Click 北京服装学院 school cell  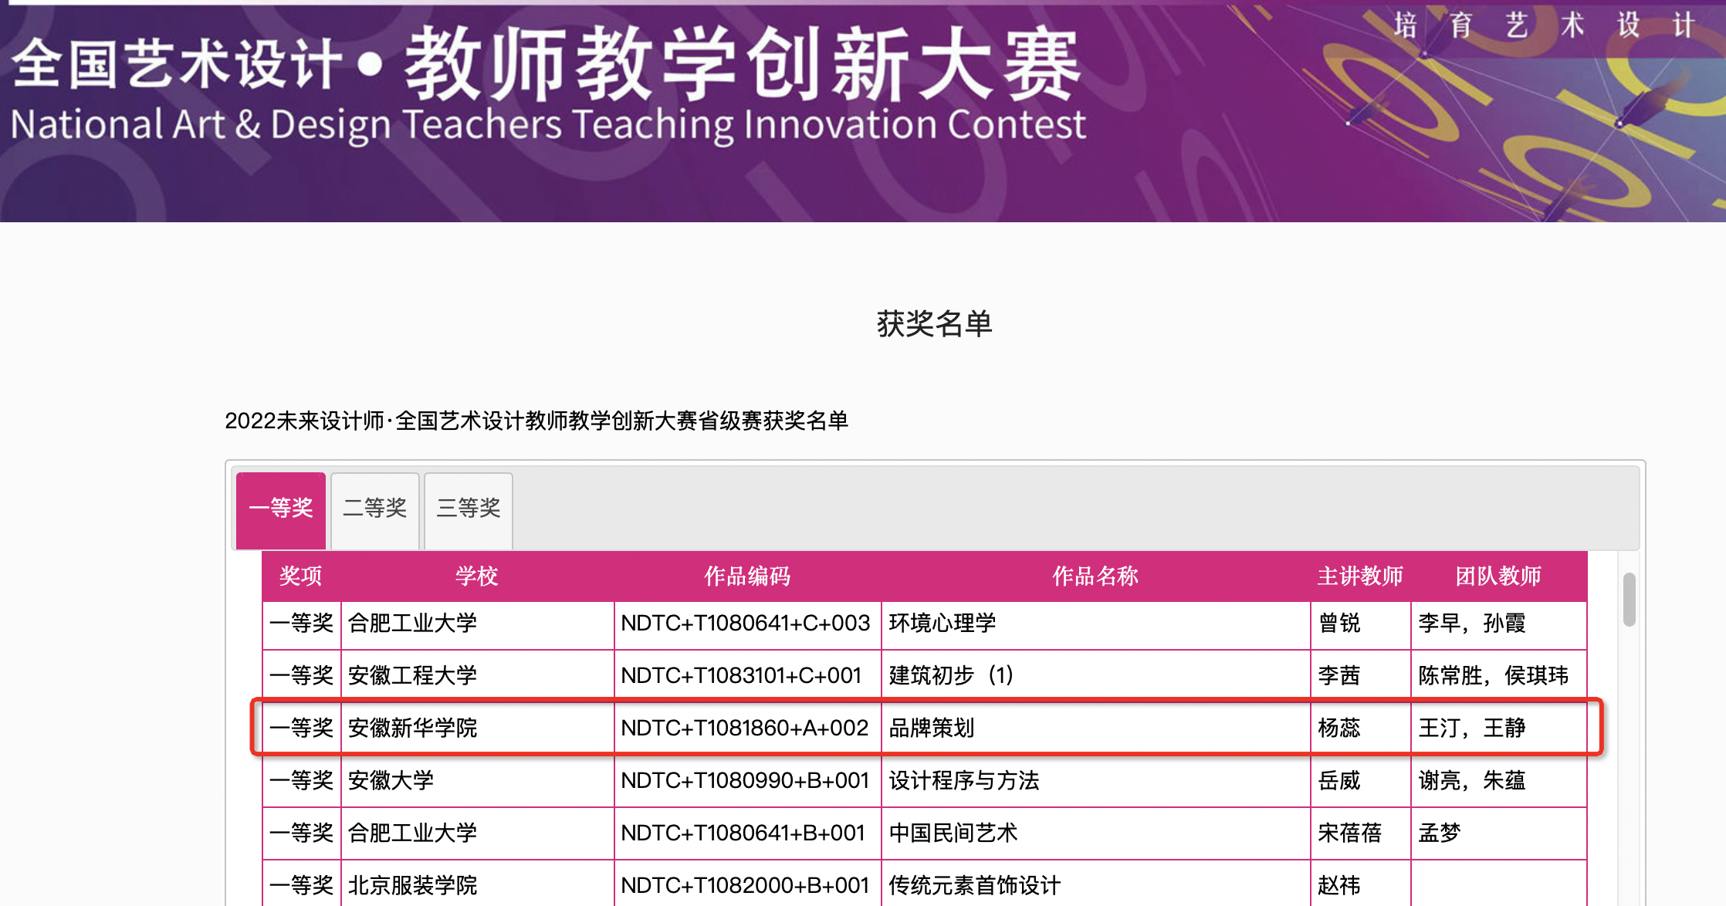click(413, 885)
